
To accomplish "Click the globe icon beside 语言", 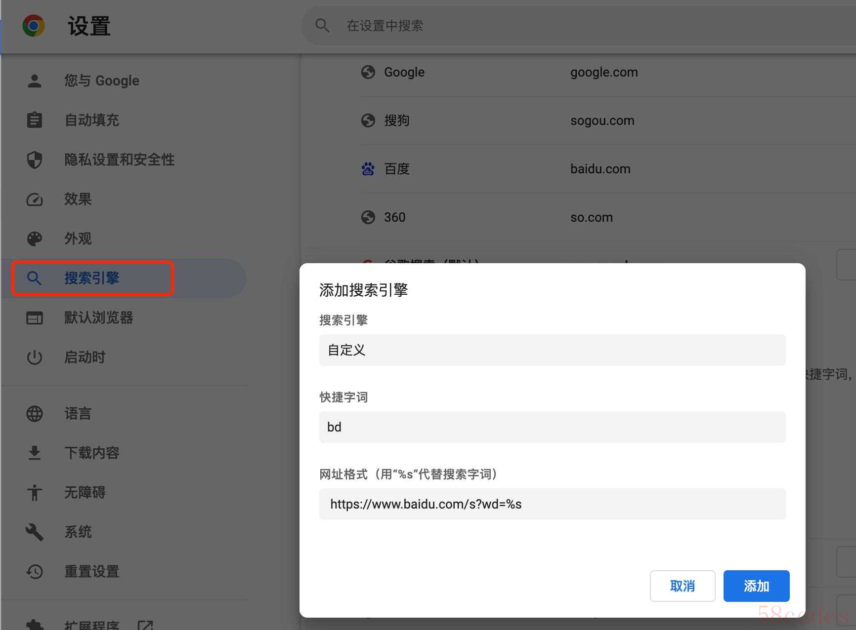I will point(35,414).
